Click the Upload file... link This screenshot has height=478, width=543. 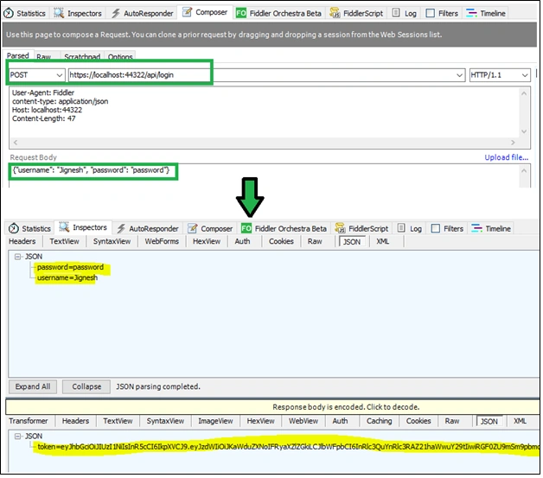tap(507, 157)
